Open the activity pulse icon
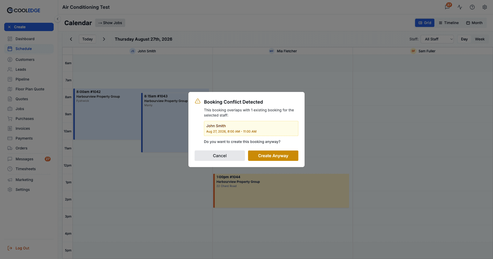This screenshot has height=259, width=493. coord(460,7)
